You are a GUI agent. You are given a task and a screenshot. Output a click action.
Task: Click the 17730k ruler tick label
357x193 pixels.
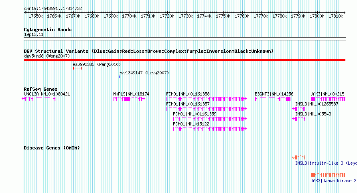pyautogui.click(x=186, y=16)
